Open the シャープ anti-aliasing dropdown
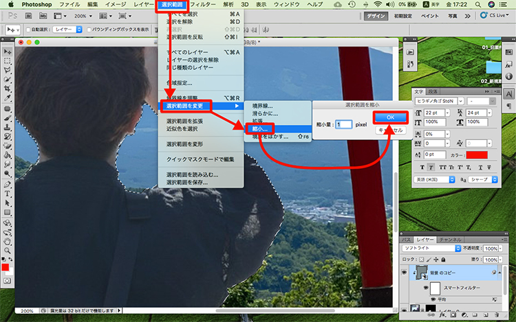This screenshot has width=516, height=322. [x=483, y=180]
